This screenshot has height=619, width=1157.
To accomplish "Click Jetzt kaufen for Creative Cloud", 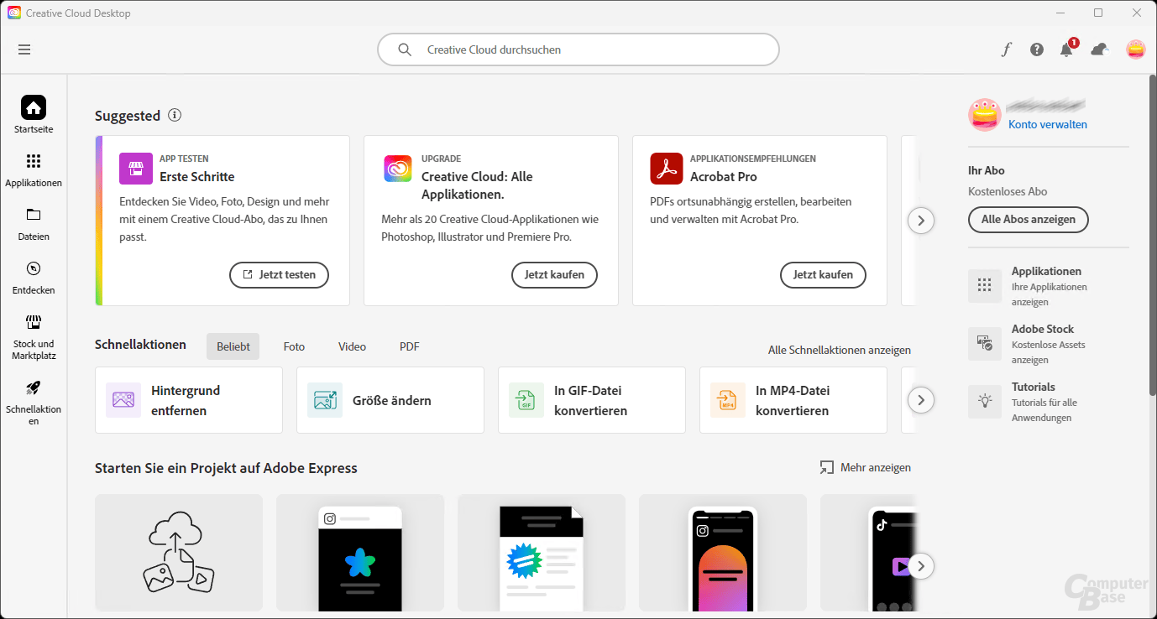I will tap(554, 274).
